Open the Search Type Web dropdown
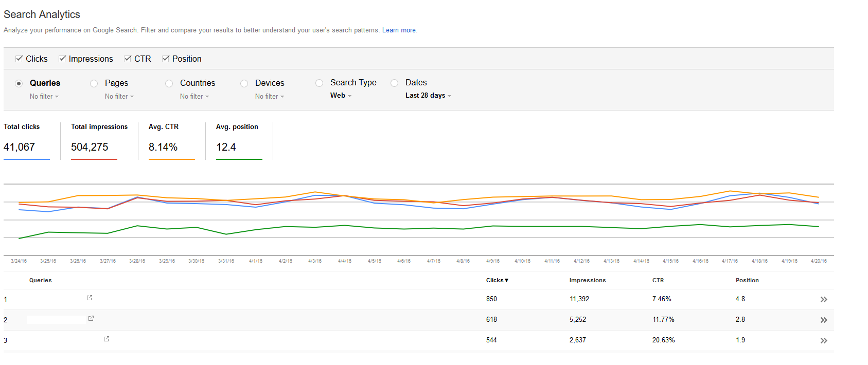The width and height of the screenshot is (868, 365). (x=341, y=96)
